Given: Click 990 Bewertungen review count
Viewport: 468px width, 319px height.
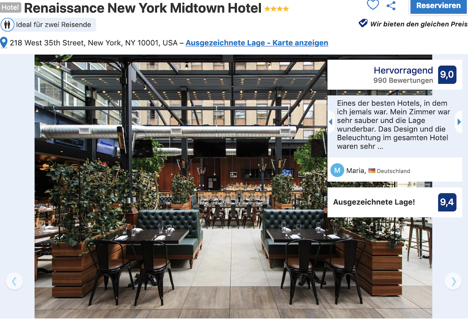Looking at the screenshot, I should click(x=403, y=80).
